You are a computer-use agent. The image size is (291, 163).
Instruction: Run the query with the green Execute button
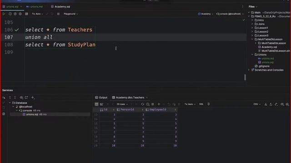[x=4, y=14]
